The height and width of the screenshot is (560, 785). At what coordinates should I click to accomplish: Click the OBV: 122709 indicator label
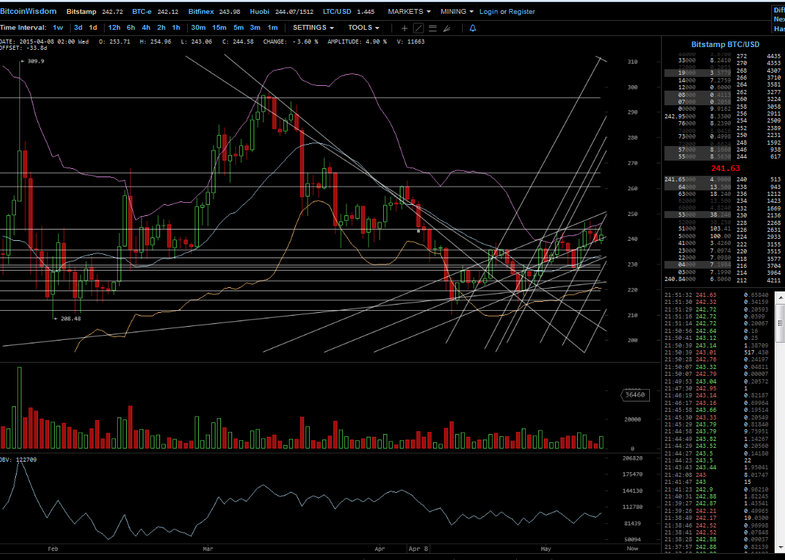pyautogui.click(x=18, y=460)
